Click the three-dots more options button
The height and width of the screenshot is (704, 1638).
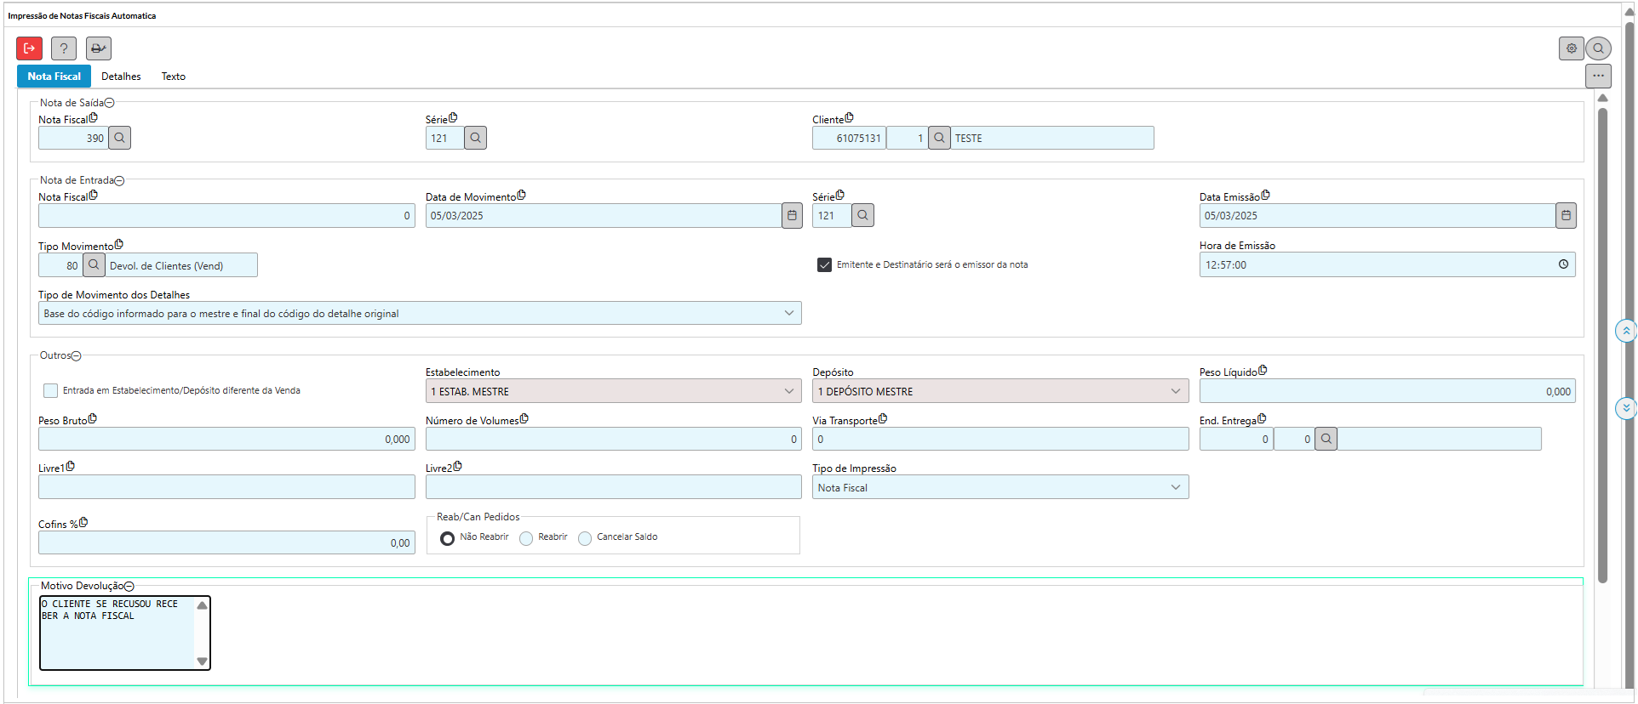click(x=1598, y=76)
